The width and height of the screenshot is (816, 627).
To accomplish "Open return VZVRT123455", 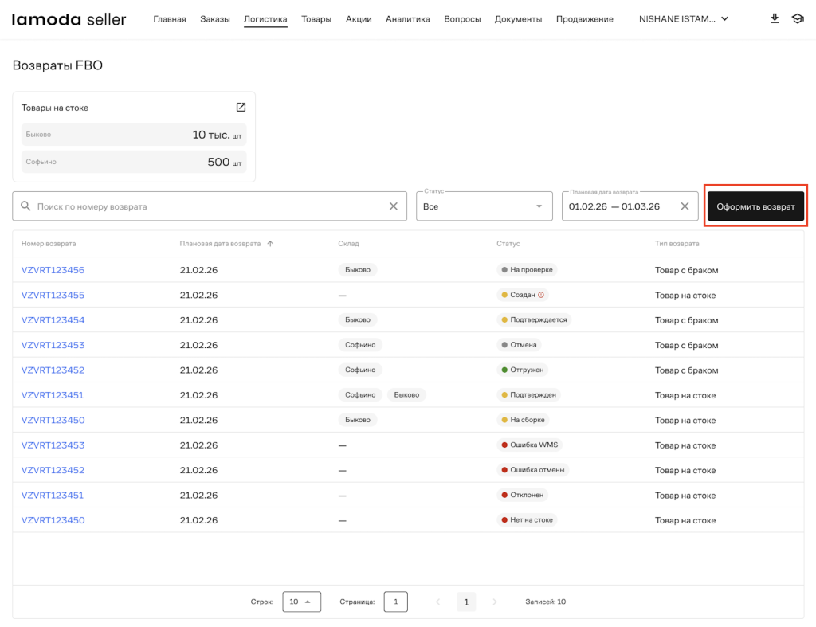I will click(x=53, y=295).
